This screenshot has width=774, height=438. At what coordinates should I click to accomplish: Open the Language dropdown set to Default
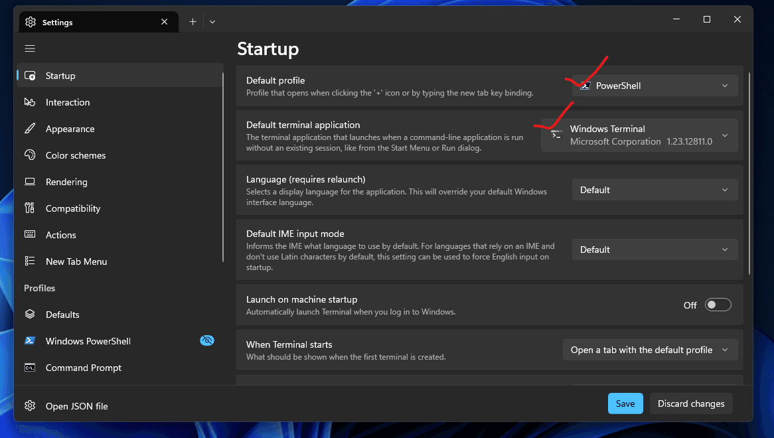click(x=655, y=190)
